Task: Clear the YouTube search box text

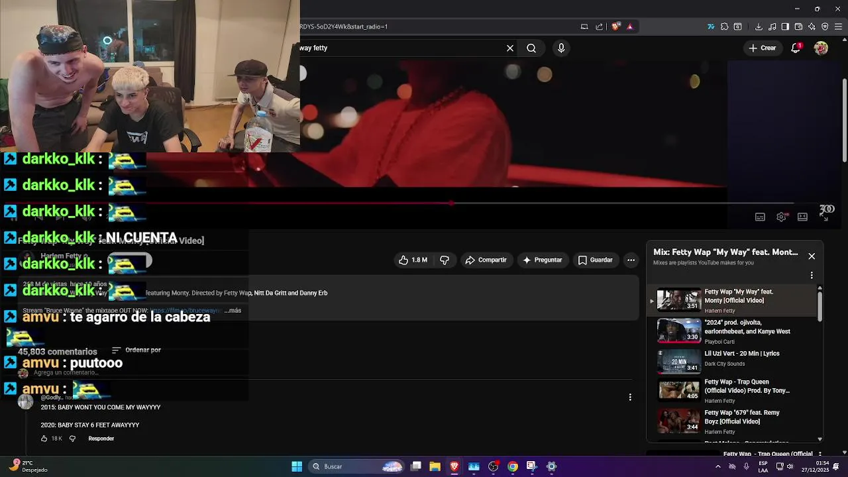Action: (x=510, y=48)
